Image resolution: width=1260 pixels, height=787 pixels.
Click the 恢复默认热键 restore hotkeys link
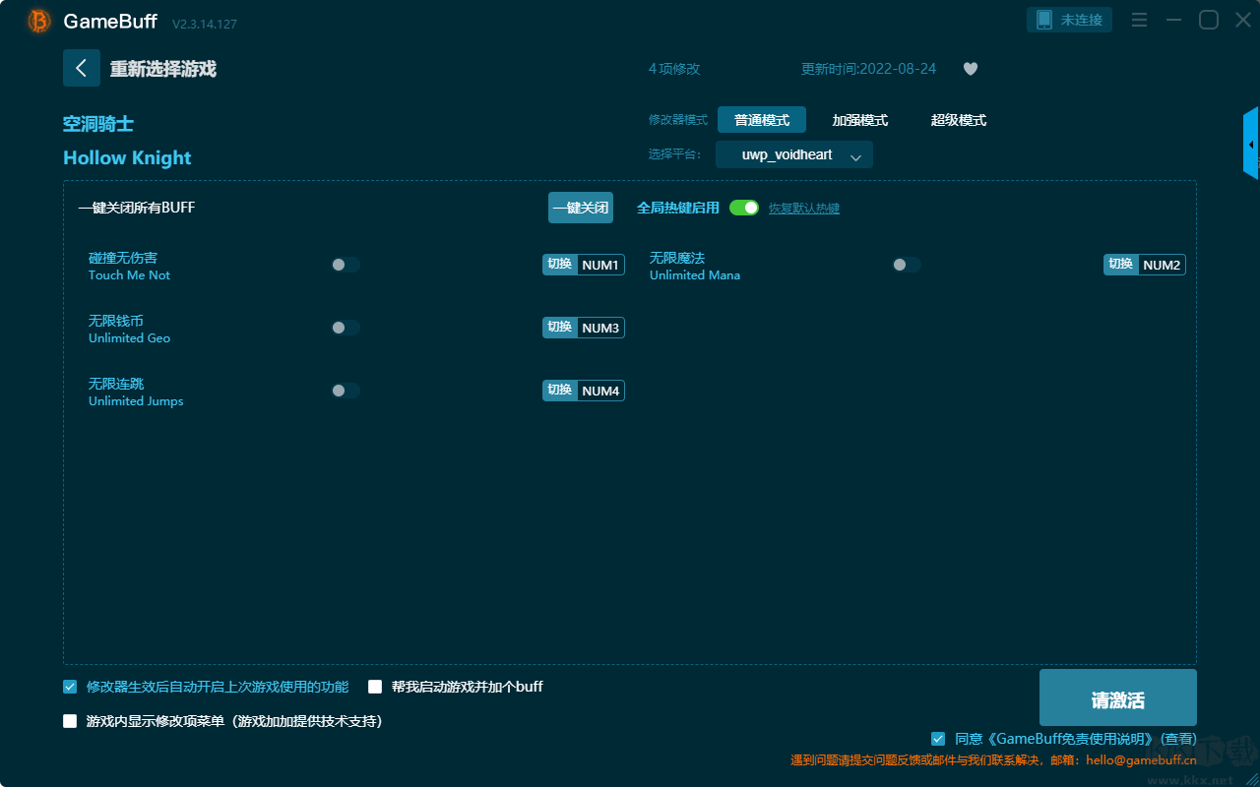(803, 209)
